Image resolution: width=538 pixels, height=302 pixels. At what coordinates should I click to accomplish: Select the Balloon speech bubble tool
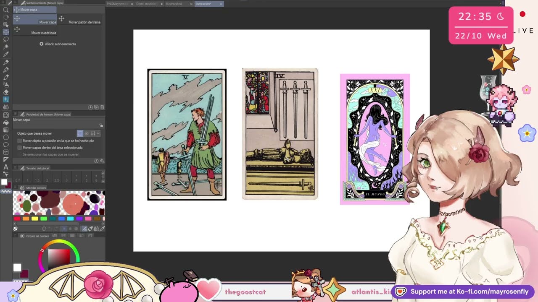pos(6,145)
